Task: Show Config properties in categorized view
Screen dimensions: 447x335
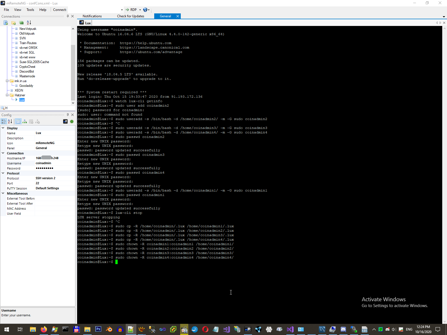Action: (x=4, y=121)
